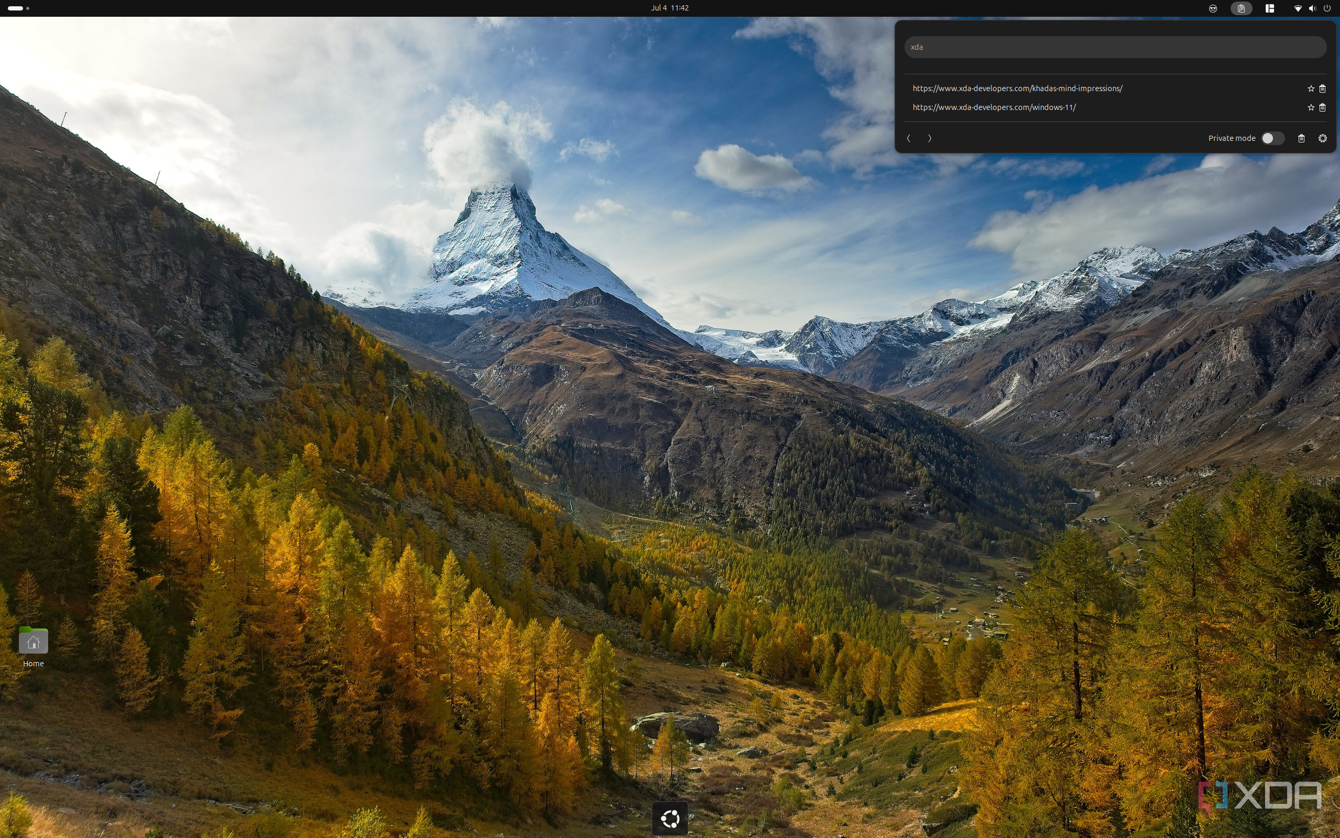Favorite the khadas-mind-impressions clipboard entry

coord(1311,89)
